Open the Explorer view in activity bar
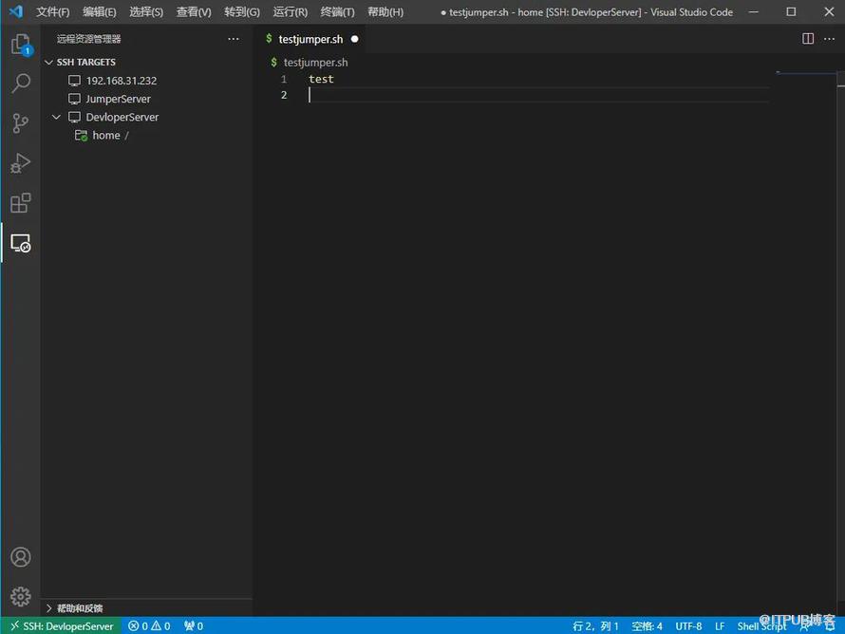 20,45
